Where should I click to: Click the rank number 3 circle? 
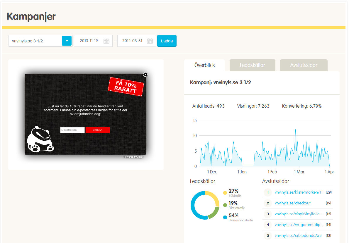(x=268, y=214)
